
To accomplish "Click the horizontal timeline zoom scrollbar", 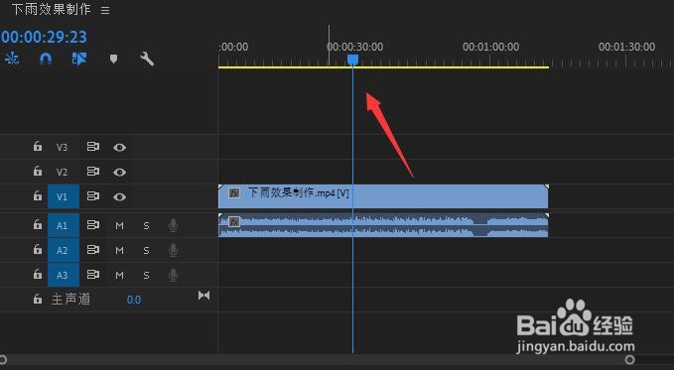I will pos(316,359).
